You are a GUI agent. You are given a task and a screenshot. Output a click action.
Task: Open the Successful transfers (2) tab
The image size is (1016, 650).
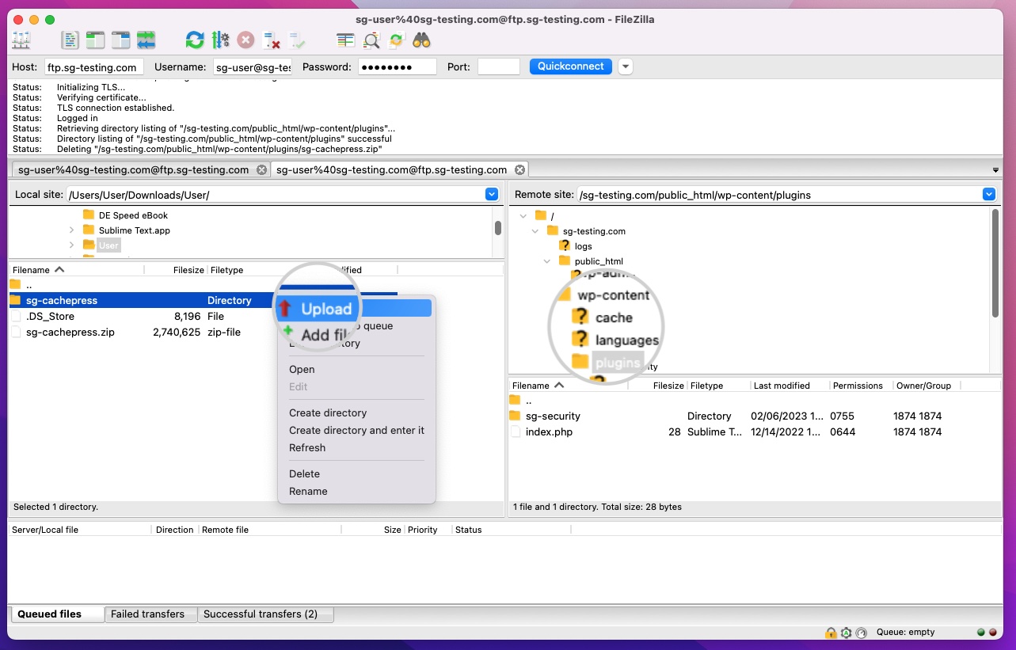coord(265,614)
